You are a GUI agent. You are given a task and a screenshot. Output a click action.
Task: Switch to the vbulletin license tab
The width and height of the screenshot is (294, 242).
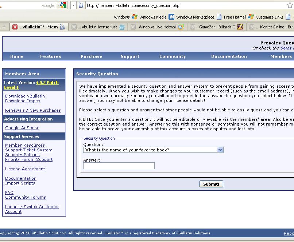pos(98,27)
